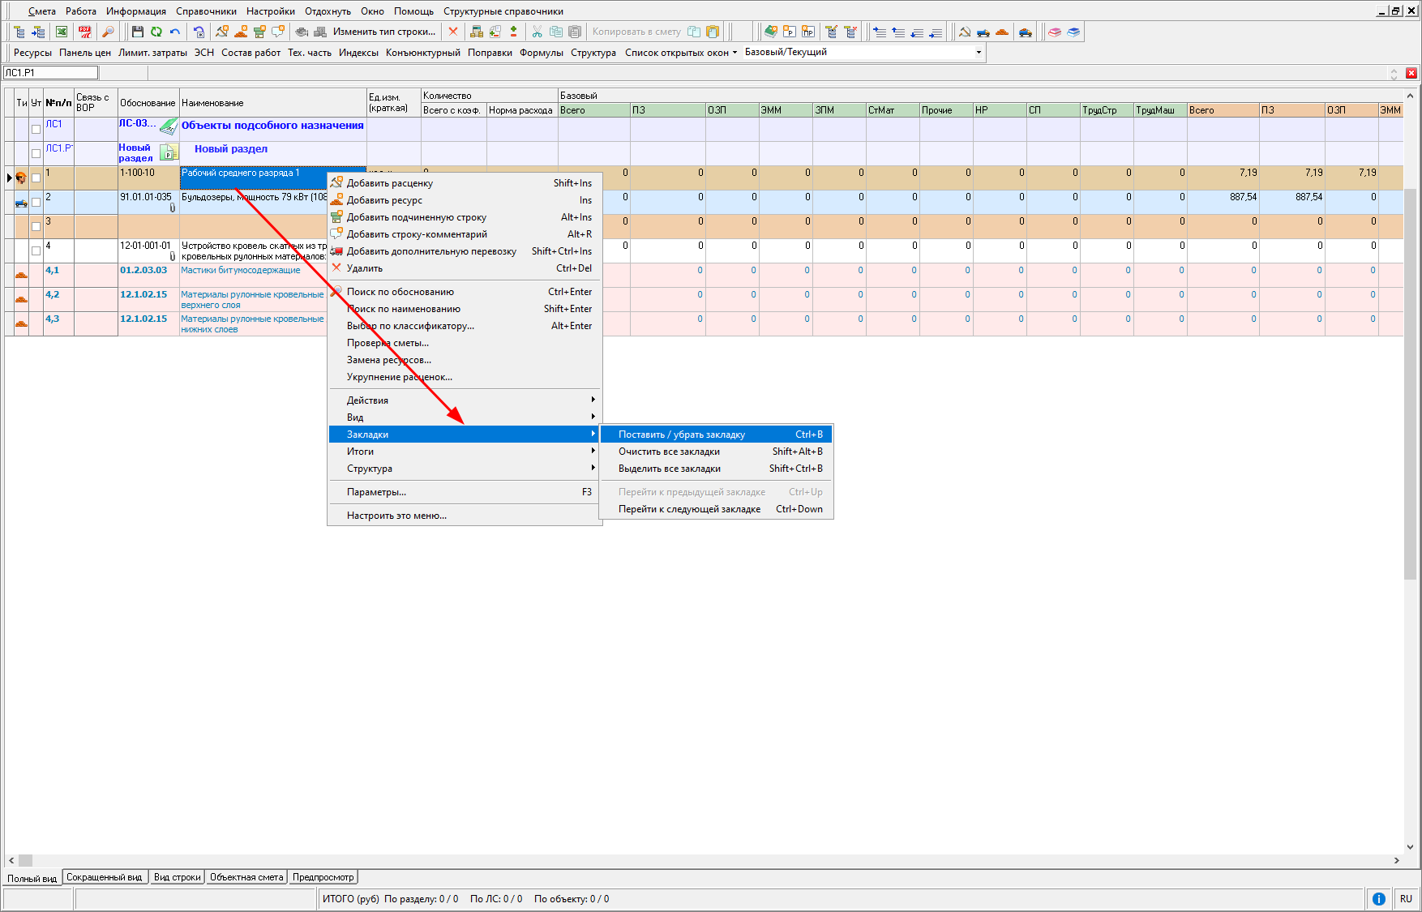Select Добавить расценку from context menu
This screenshot has width=1422, height=912.
coord(390,183)
